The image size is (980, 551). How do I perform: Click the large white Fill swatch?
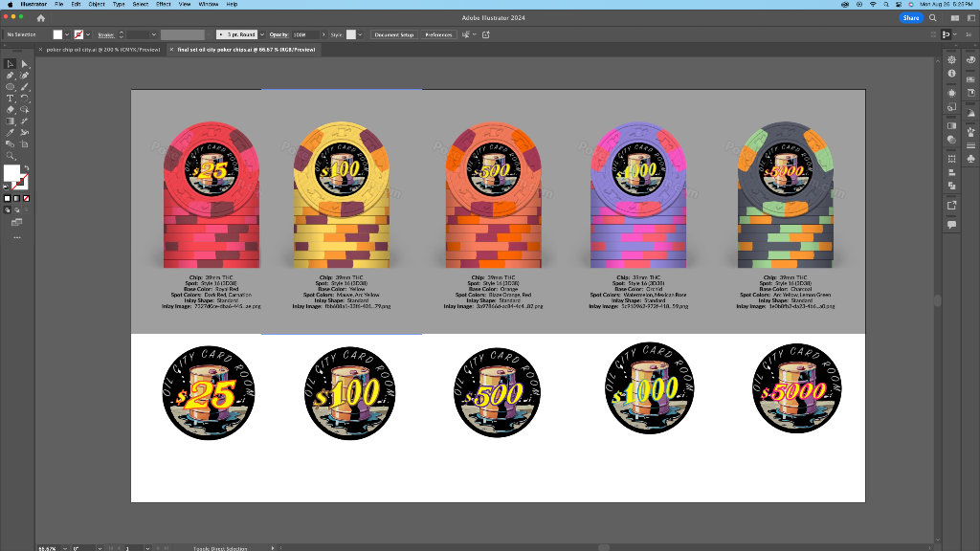[12, 173]
